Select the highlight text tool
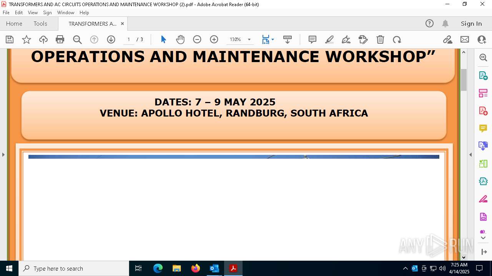Viewport: 492px width, 276px height. pos(329,39)
